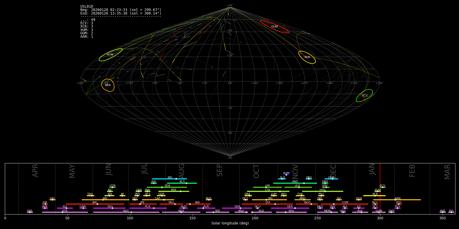
Task: Select the PER shower bar in timeline
Action: click(x=174, y=191)
